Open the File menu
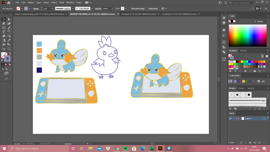 pos(17,3)
